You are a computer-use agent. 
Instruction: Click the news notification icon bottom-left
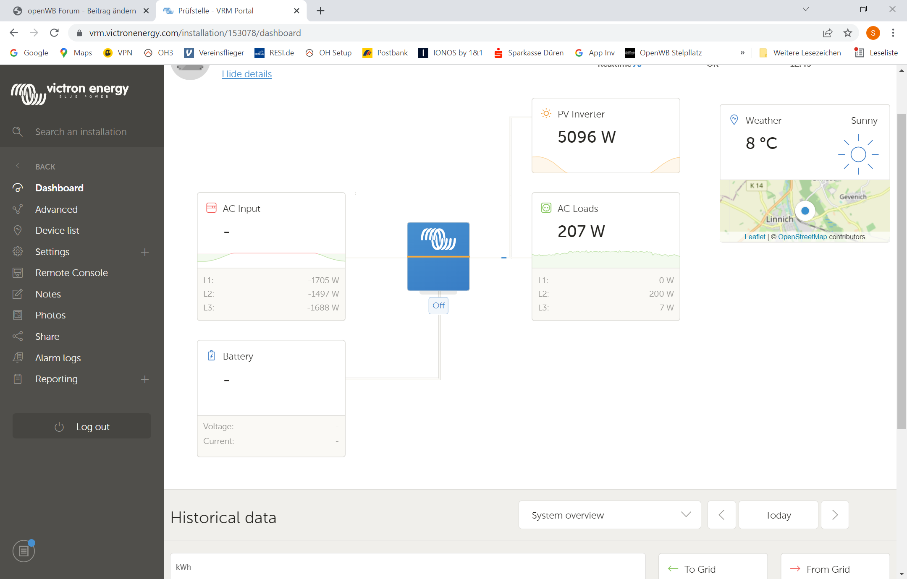click(24, 551)
